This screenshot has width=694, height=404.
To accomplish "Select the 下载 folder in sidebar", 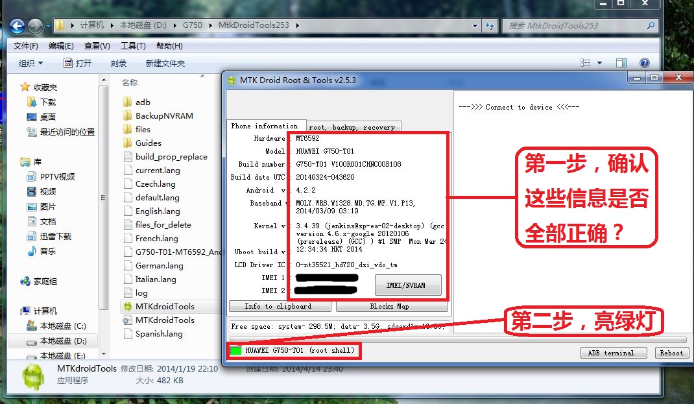I will pyautogui.click(x=42, y=102).
